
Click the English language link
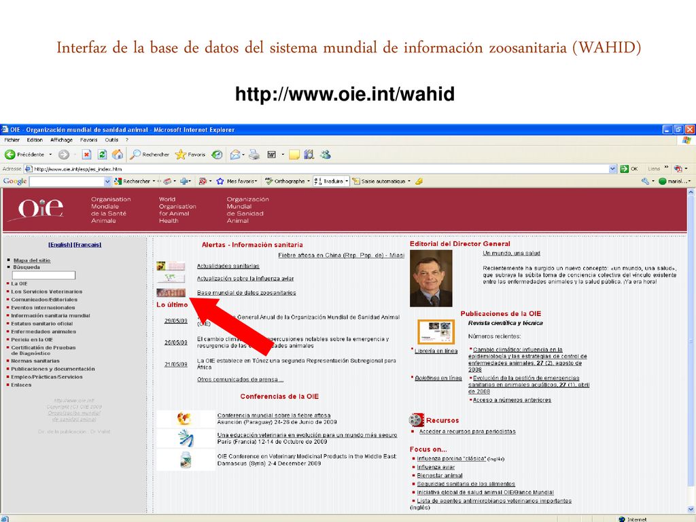(x=60, y=245)
